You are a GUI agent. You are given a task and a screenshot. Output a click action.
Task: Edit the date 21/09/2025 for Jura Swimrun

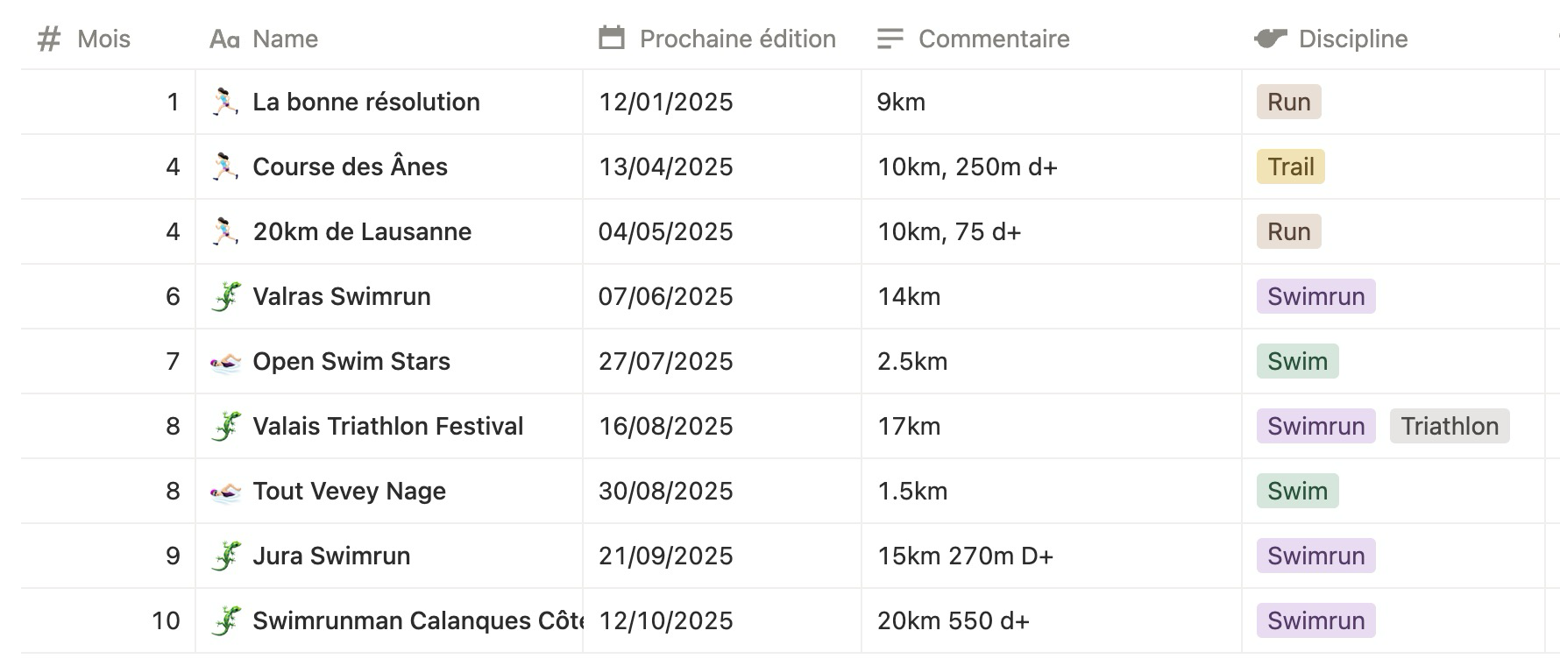click(665, 556)
